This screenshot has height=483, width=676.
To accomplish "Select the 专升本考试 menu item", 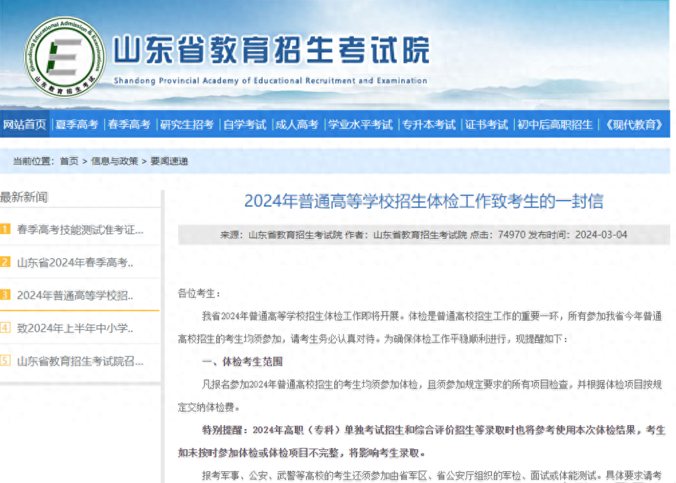I will pos(429,124).
